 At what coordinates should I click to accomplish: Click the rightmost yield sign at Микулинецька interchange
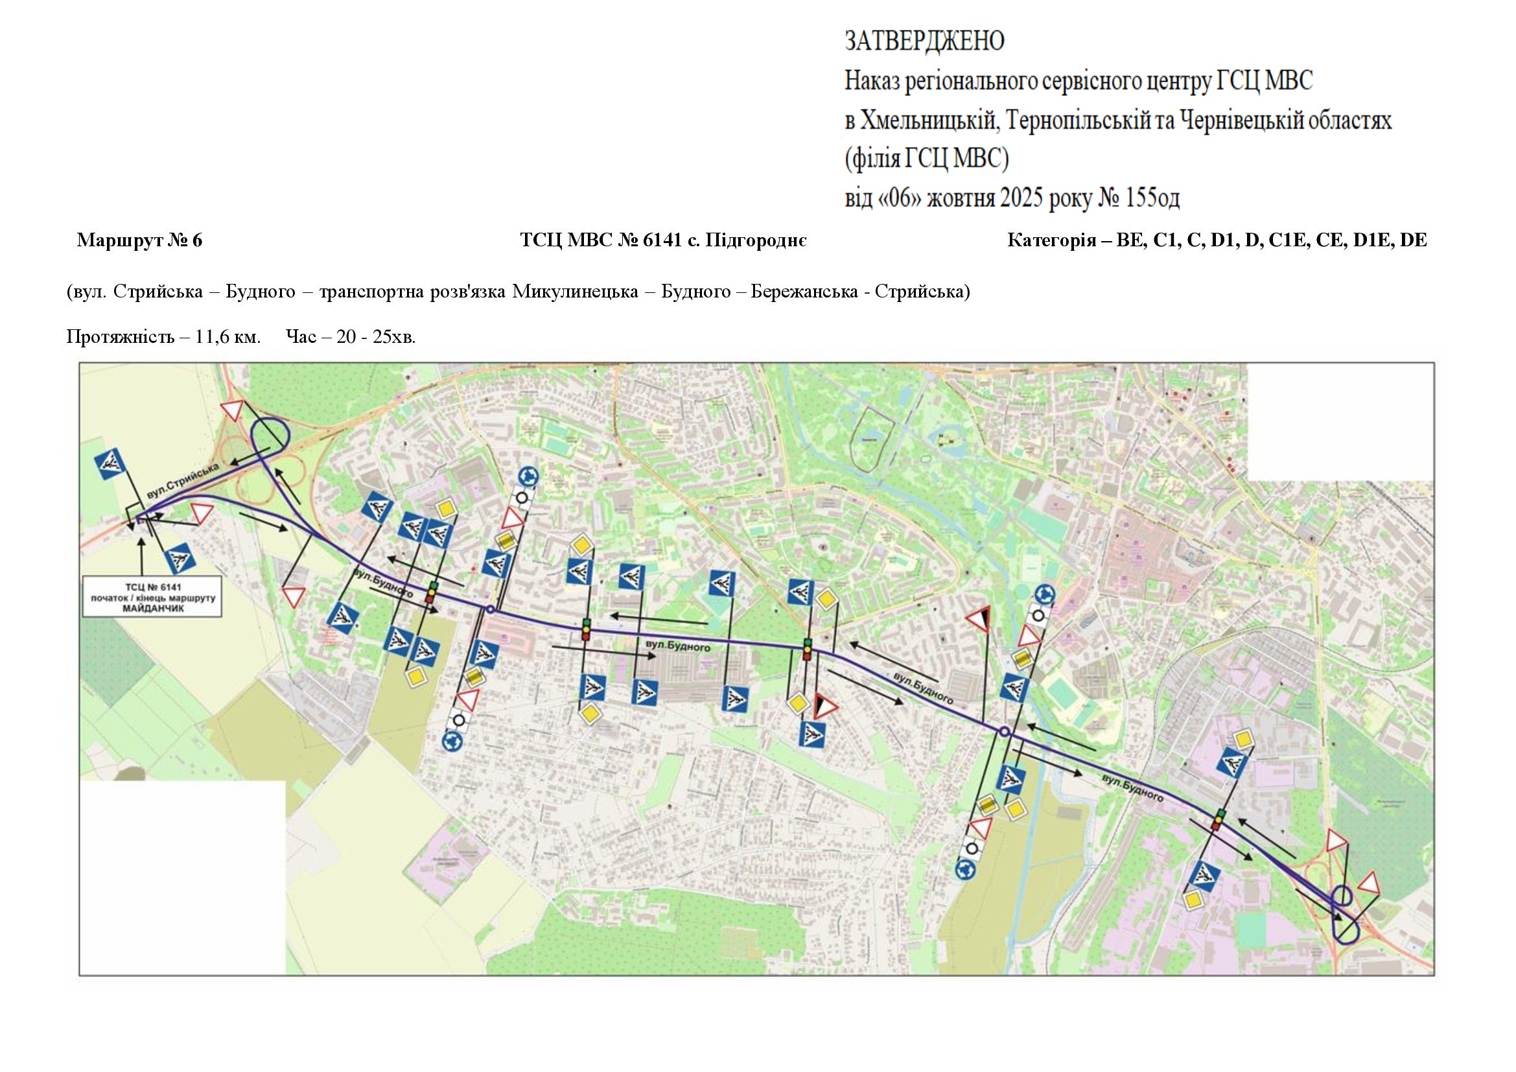1369,883
